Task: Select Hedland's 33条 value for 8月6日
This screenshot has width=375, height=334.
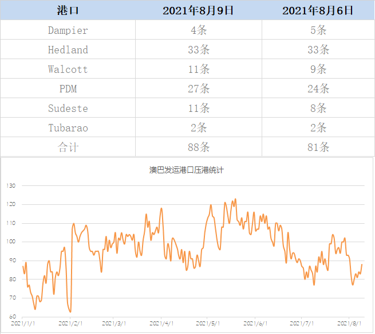Action: 318,49
